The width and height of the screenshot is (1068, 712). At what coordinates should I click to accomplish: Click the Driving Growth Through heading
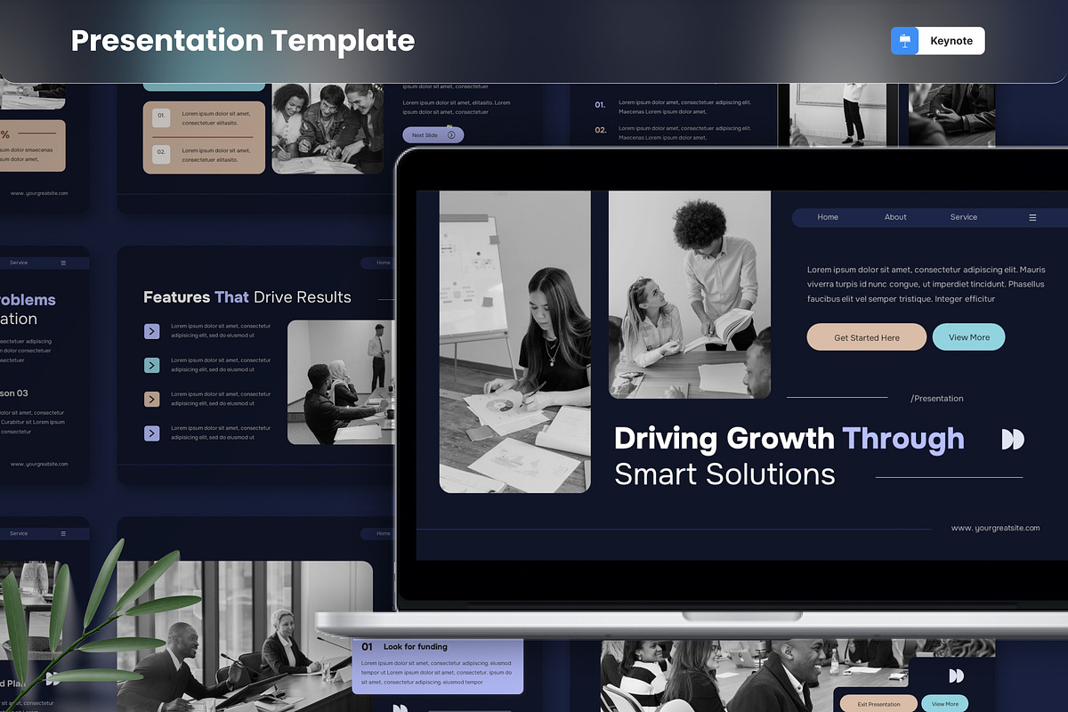tap(789, 439)
